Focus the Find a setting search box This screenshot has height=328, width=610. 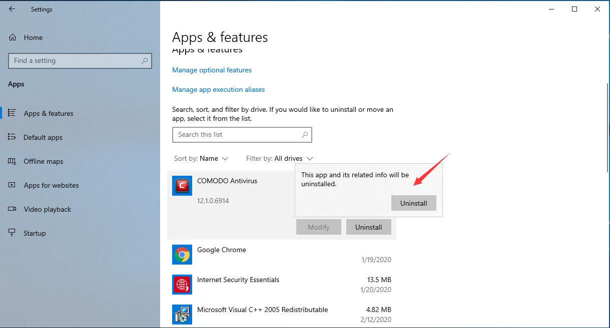coord(80,60)
